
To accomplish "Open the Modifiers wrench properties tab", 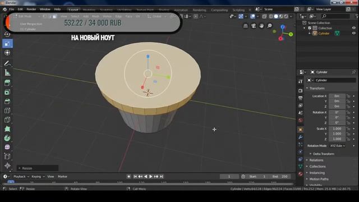I will [301, 137].
